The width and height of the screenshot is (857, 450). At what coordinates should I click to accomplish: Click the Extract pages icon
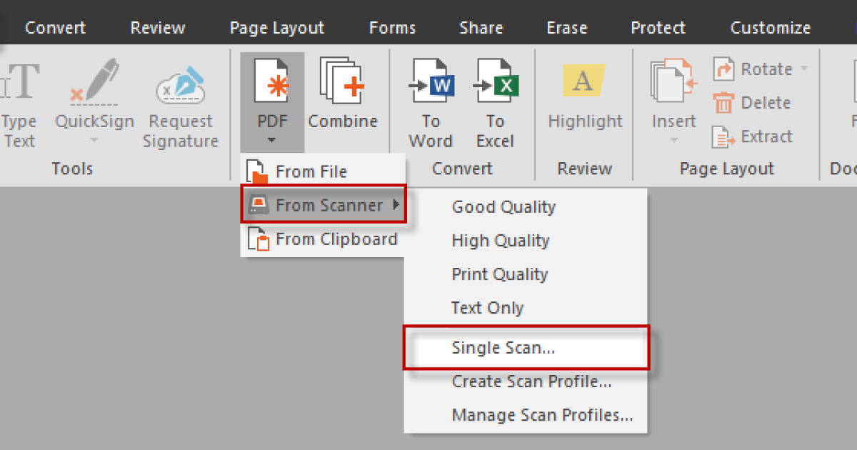pos(724,137)
